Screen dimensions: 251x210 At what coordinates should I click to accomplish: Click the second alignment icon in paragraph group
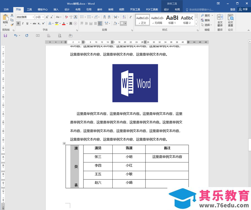86,23
